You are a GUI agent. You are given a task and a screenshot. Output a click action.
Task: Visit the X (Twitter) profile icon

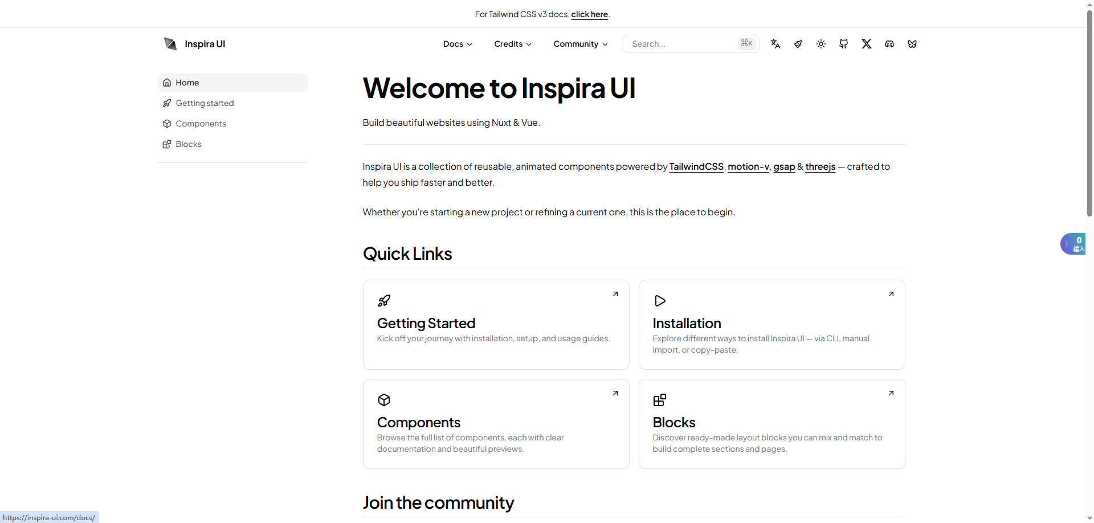[867, 44]
